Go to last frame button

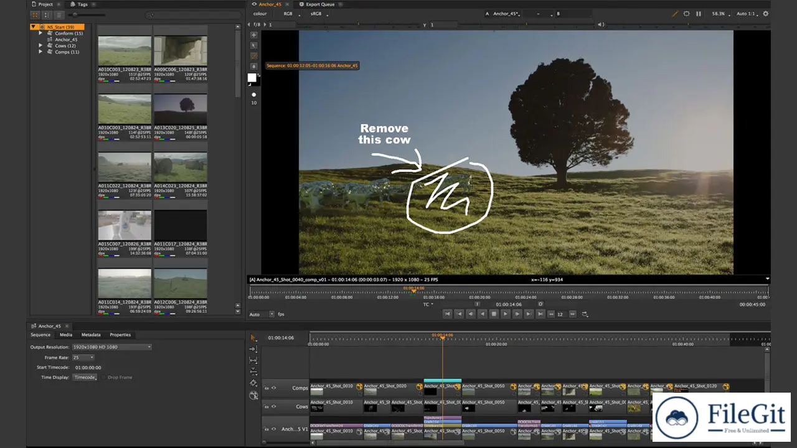pyautogui.click(x=540, y=314)
